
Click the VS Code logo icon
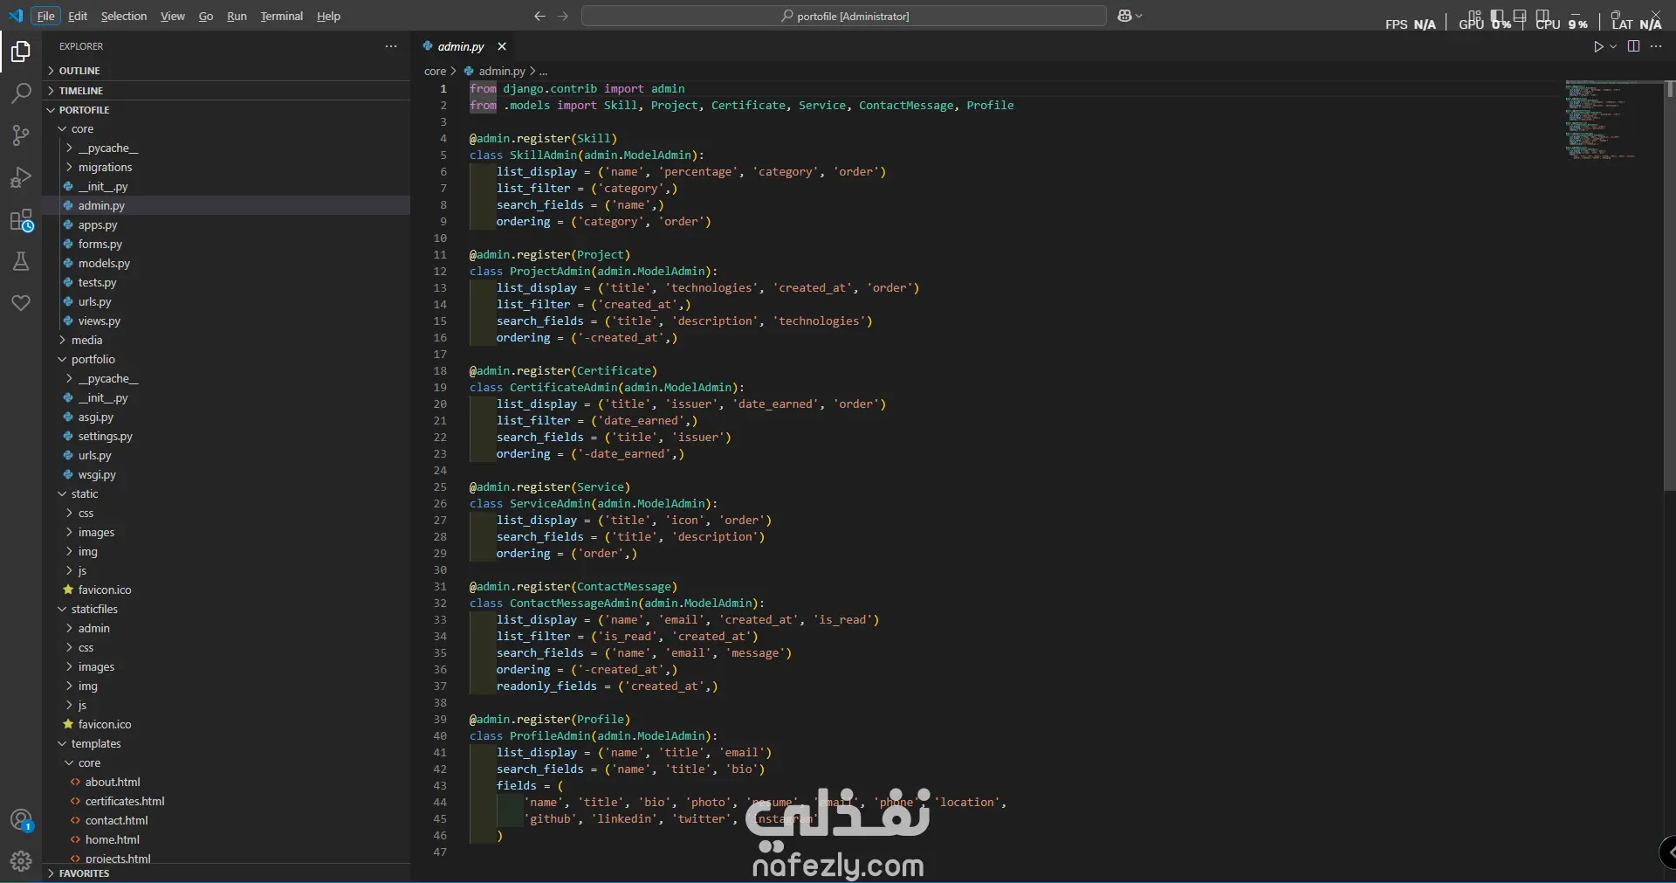(16, 16)
